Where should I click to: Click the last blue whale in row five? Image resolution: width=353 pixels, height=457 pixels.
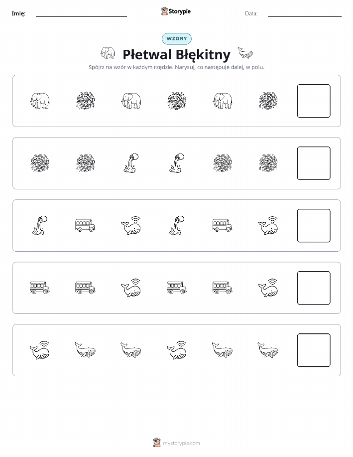268,350
